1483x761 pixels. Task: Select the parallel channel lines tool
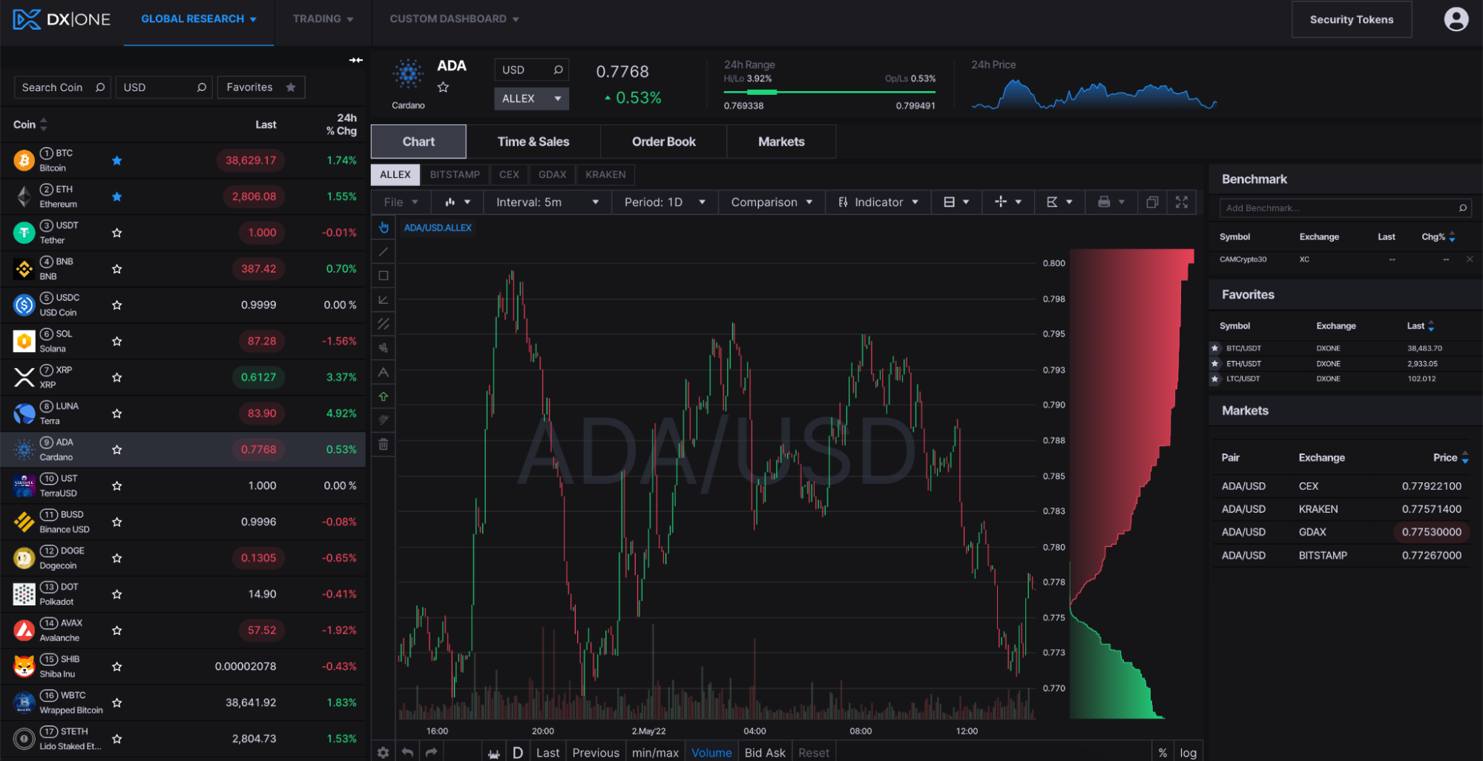[384, 324]
